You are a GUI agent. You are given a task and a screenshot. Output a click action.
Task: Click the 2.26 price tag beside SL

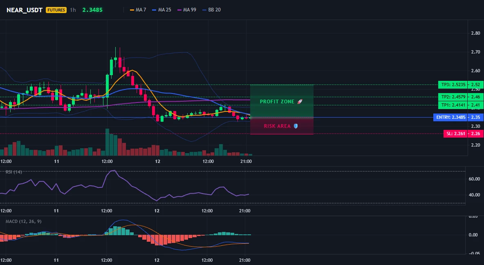pyautogui.click(x=475, y=134)
